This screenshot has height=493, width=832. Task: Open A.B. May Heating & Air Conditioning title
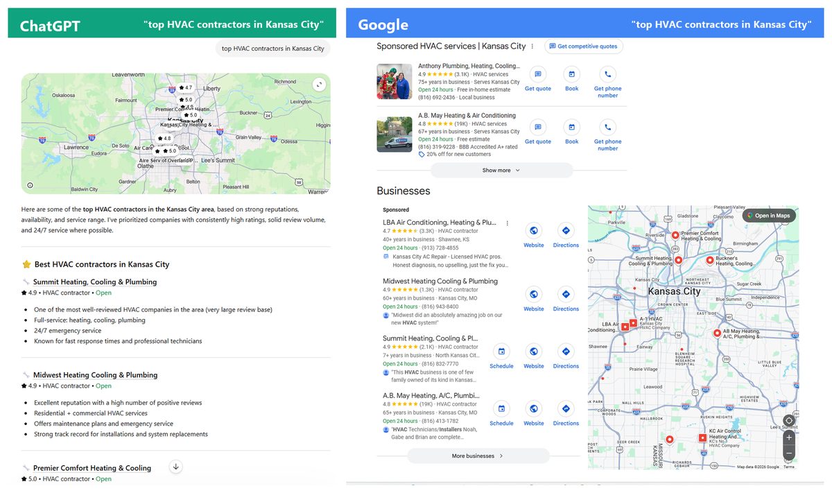467,116
